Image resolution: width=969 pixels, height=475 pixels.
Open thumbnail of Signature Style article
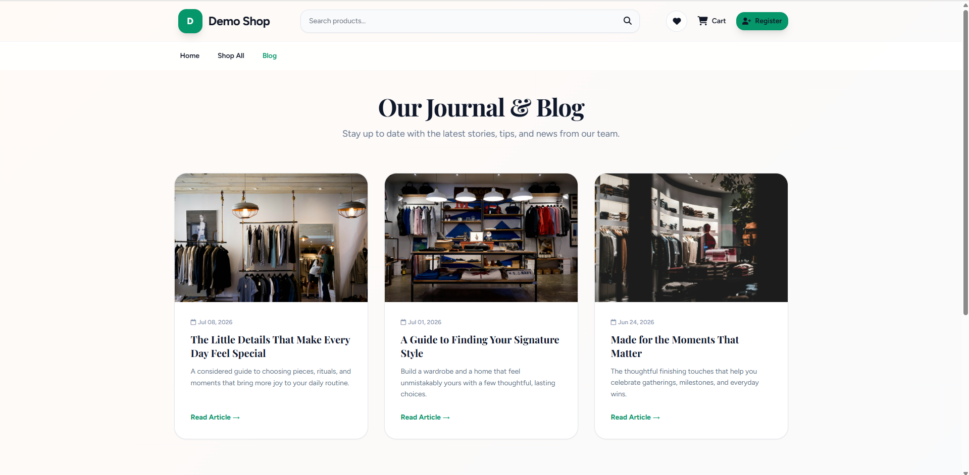tap(481, 237)
